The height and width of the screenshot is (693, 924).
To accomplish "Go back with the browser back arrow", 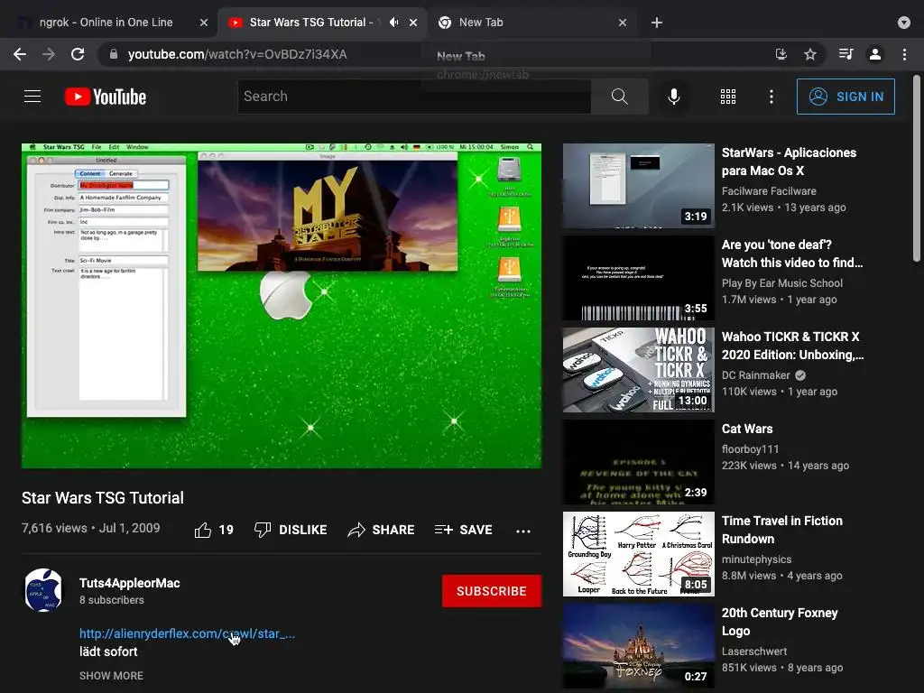I will [20, 54].
